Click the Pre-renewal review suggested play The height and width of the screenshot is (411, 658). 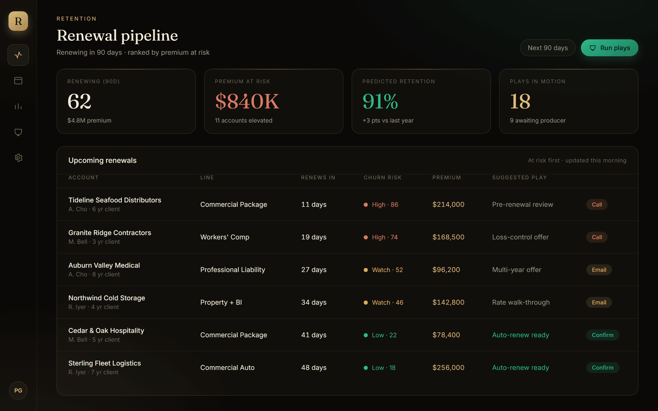point(523,204)
